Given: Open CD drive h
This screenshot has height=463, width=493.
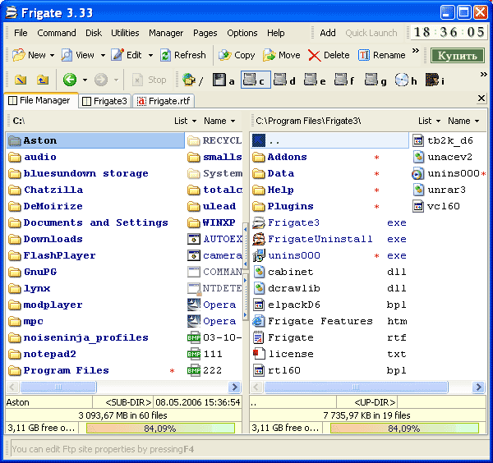Looking at the screenshot, I should coord(406,80).
